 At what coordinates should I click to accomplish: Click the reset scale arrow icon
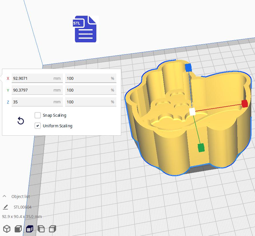click(21, 121)
